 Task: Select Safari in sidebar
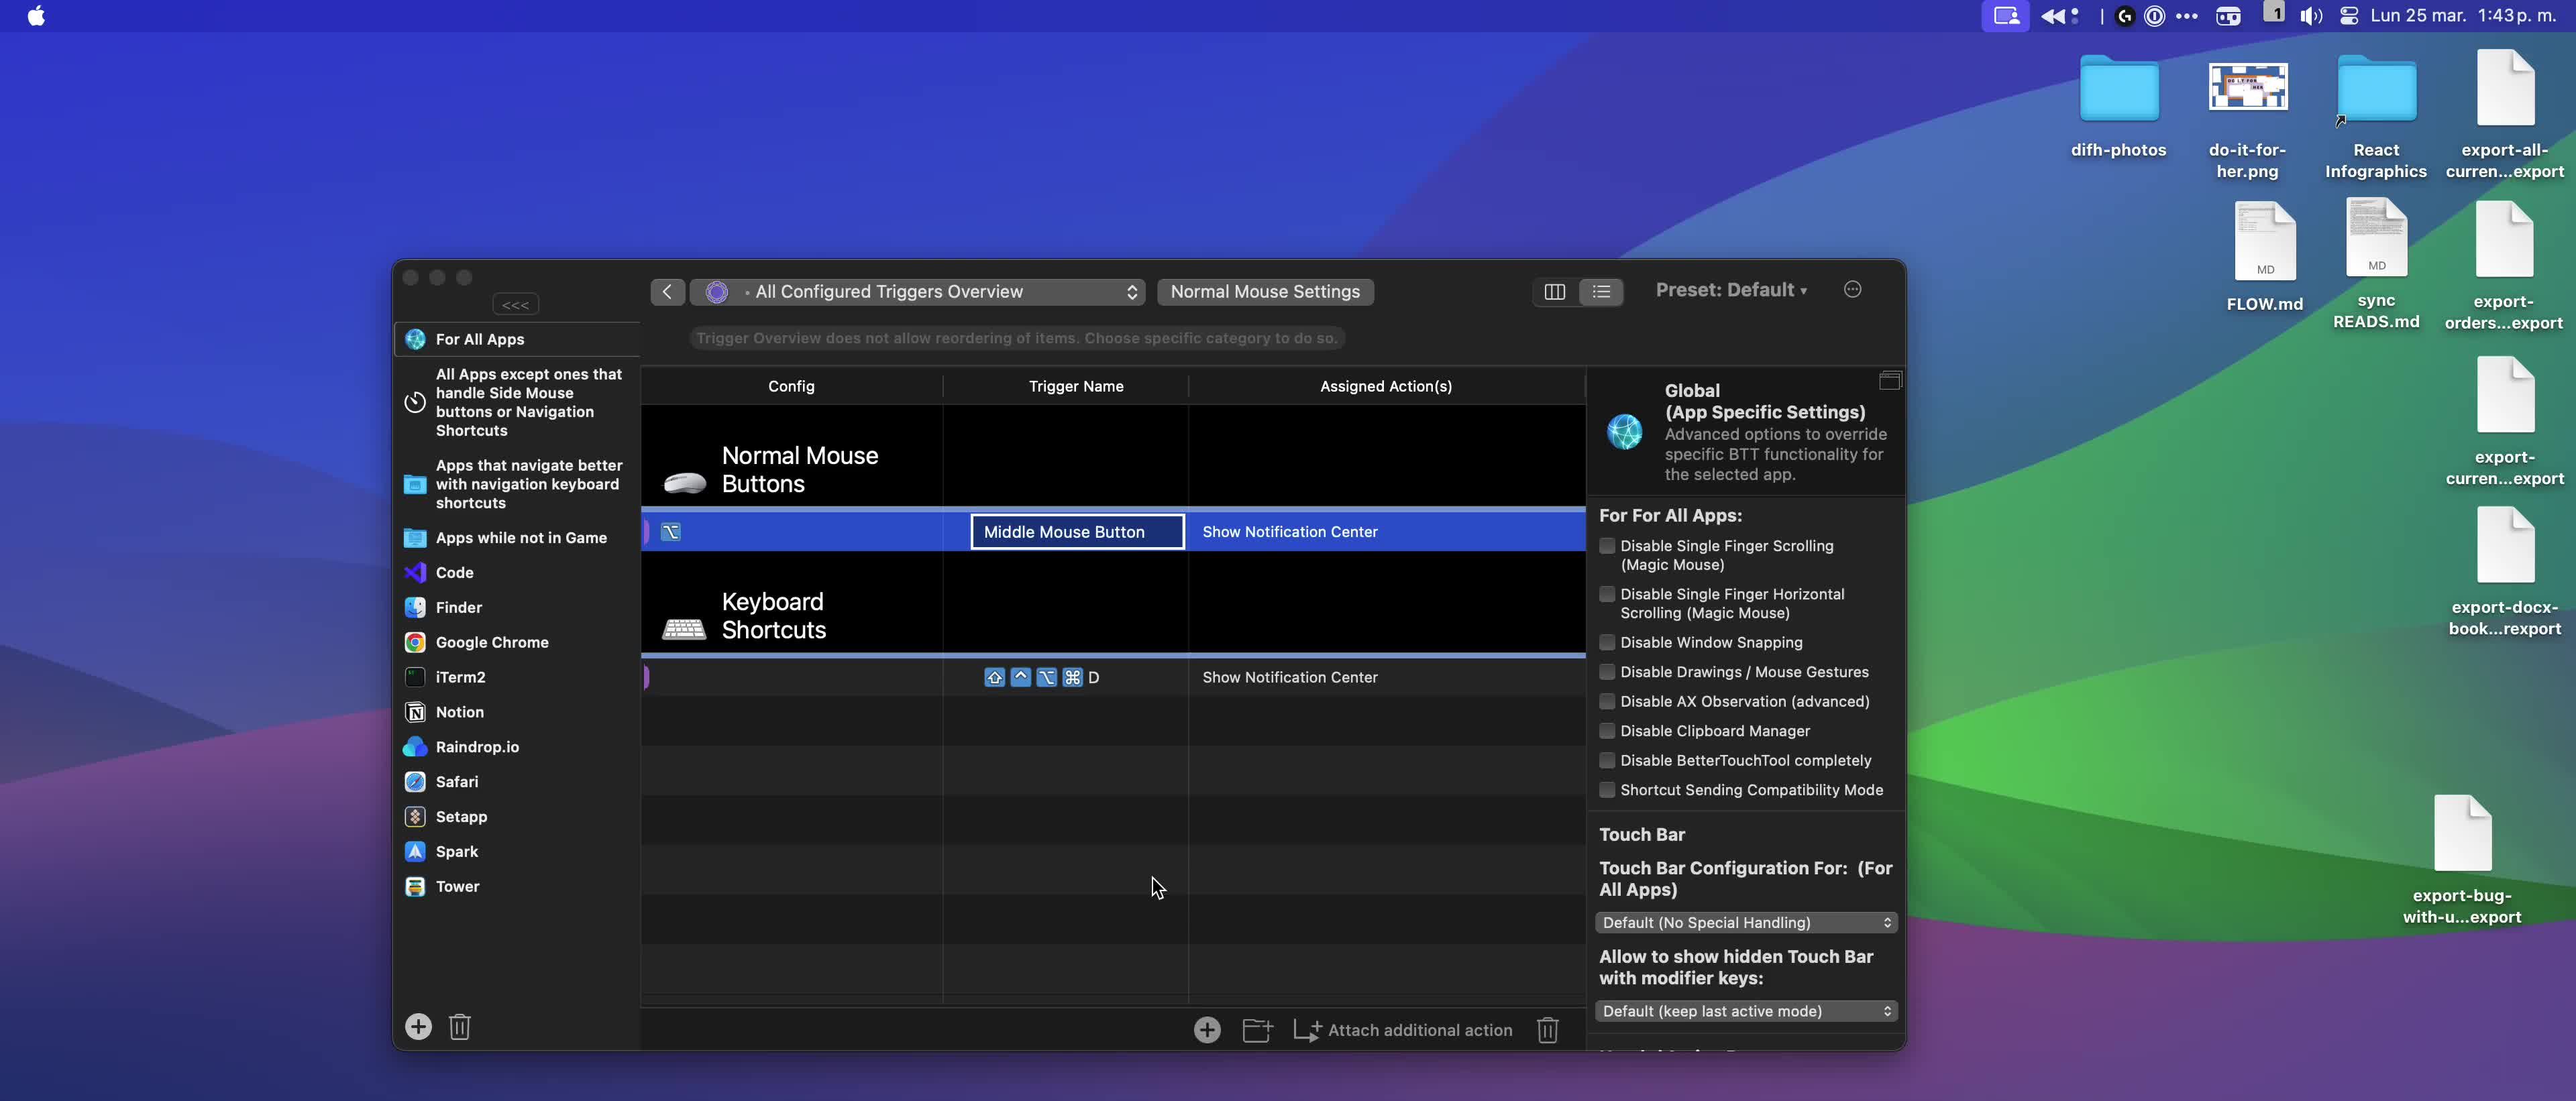coord(517,783)
